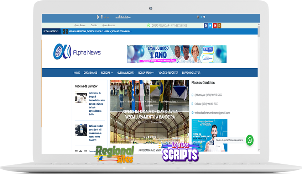302x174 pixels.
Task: Click the next arrow in the news ticker
Action: [67, 31]
